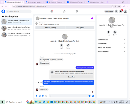Image resolution: width=130 pixels, height=104 pixels.
Task: Expand Privacy & support section
Action: coord(112,51)
